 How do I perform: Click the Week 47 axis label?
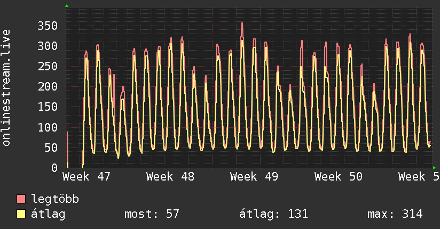[87, 177]
